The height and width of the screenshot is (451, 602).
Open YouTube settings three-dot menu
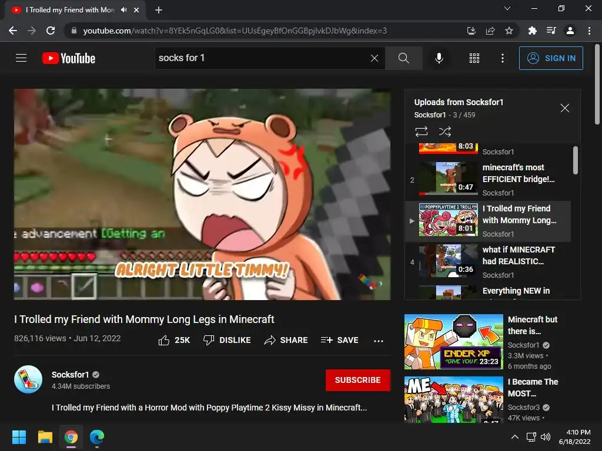click(502, 58)
